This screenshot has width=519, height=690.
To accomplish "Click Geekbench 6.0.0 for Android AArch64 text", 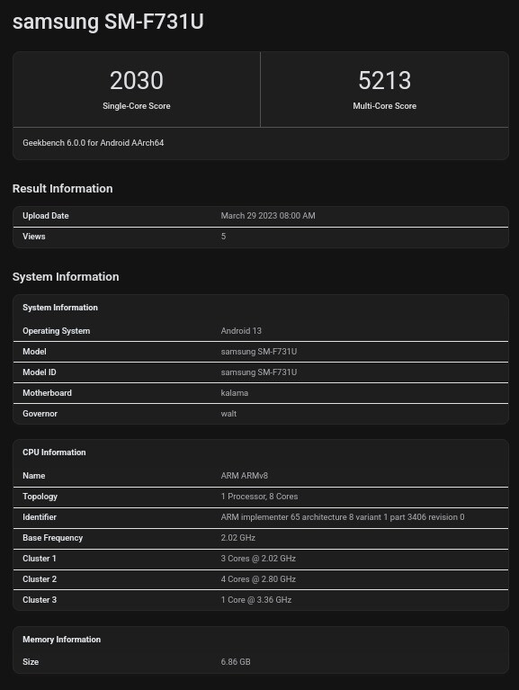I will (94, 143).
